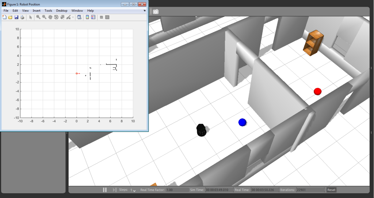Select the Rotate 3D tool
The height and width of the screenshot is (198, 374).
(56, 17)
